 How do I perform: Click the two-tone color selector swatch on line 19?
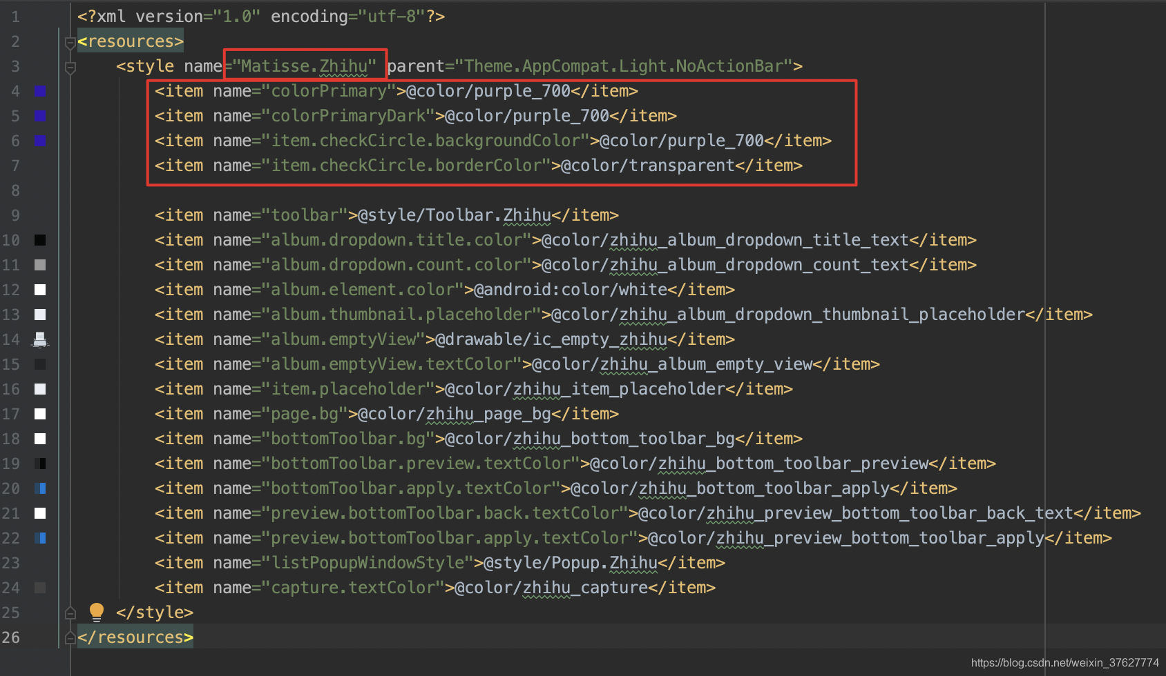(x=40, y=464)
